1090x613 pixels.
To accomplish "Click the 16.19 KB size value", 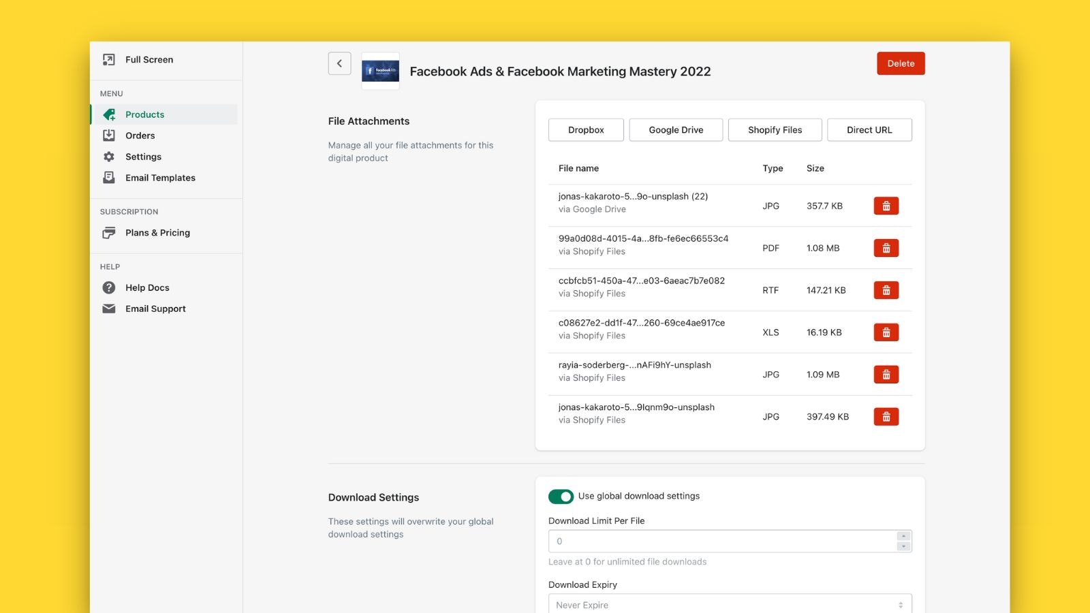I will click(824, 332).
